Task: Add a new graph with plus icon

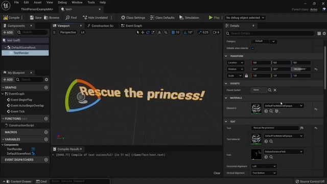Action: [x=46, y=87]
